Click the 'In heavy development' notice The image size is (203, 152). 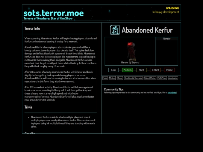(x=166, y=12)
